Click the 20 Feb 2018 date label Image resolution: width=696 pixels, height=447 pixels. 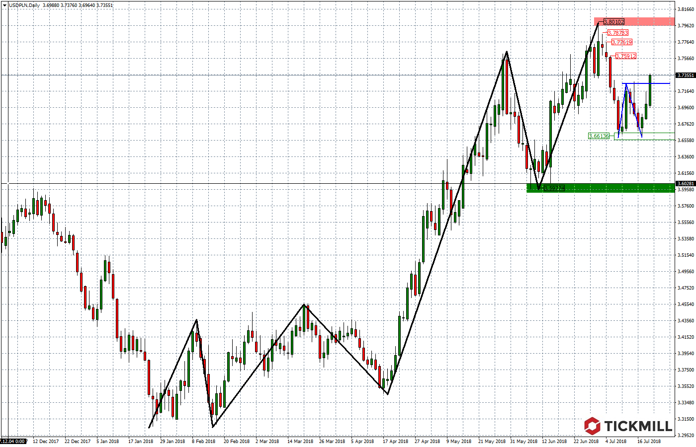coord(236,441)
